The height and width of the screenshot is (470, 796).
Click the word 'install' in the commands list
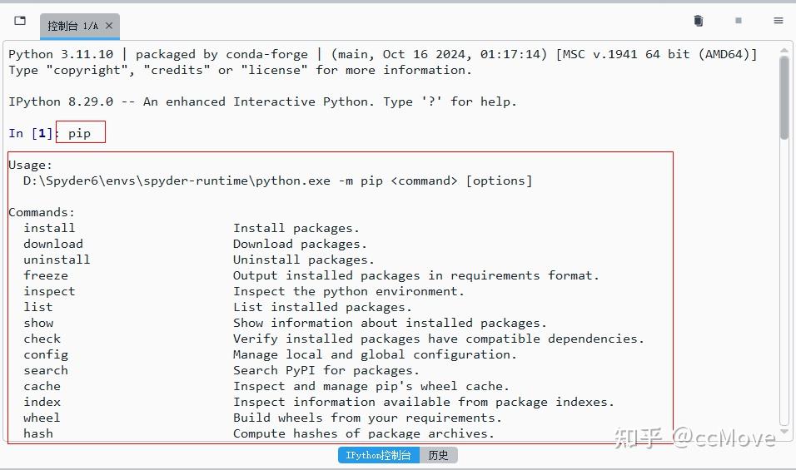[49, 228]
